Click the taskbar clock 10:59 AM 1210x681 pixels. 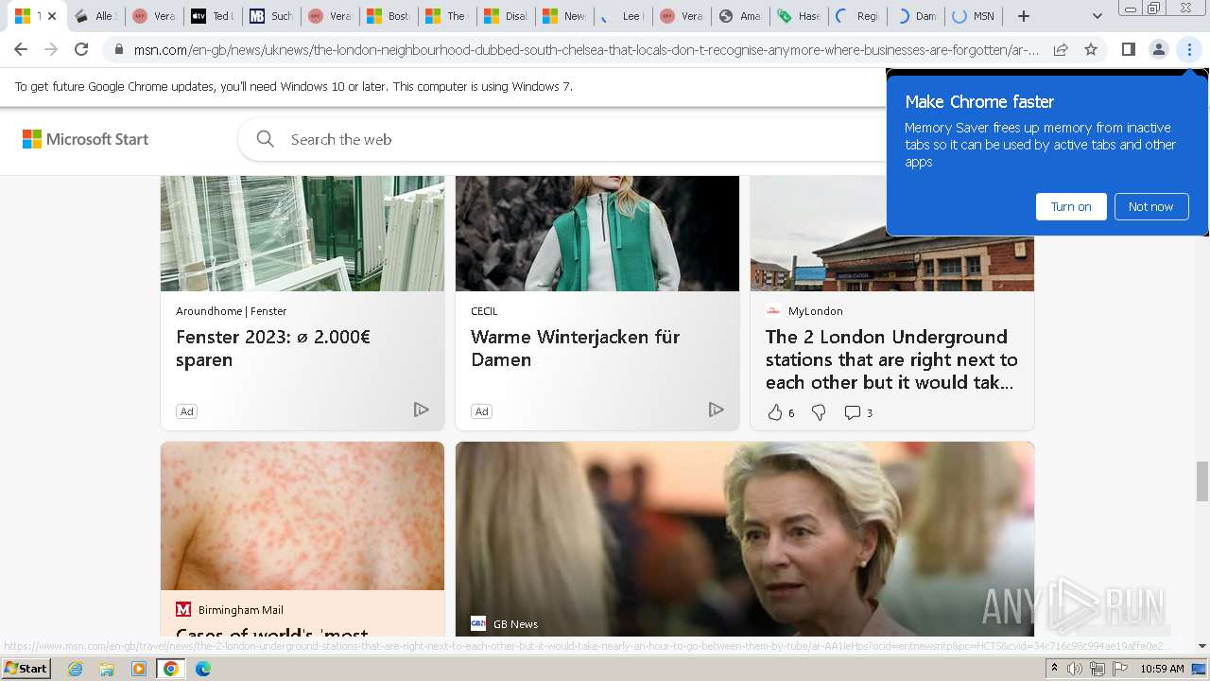(1162, 669)
